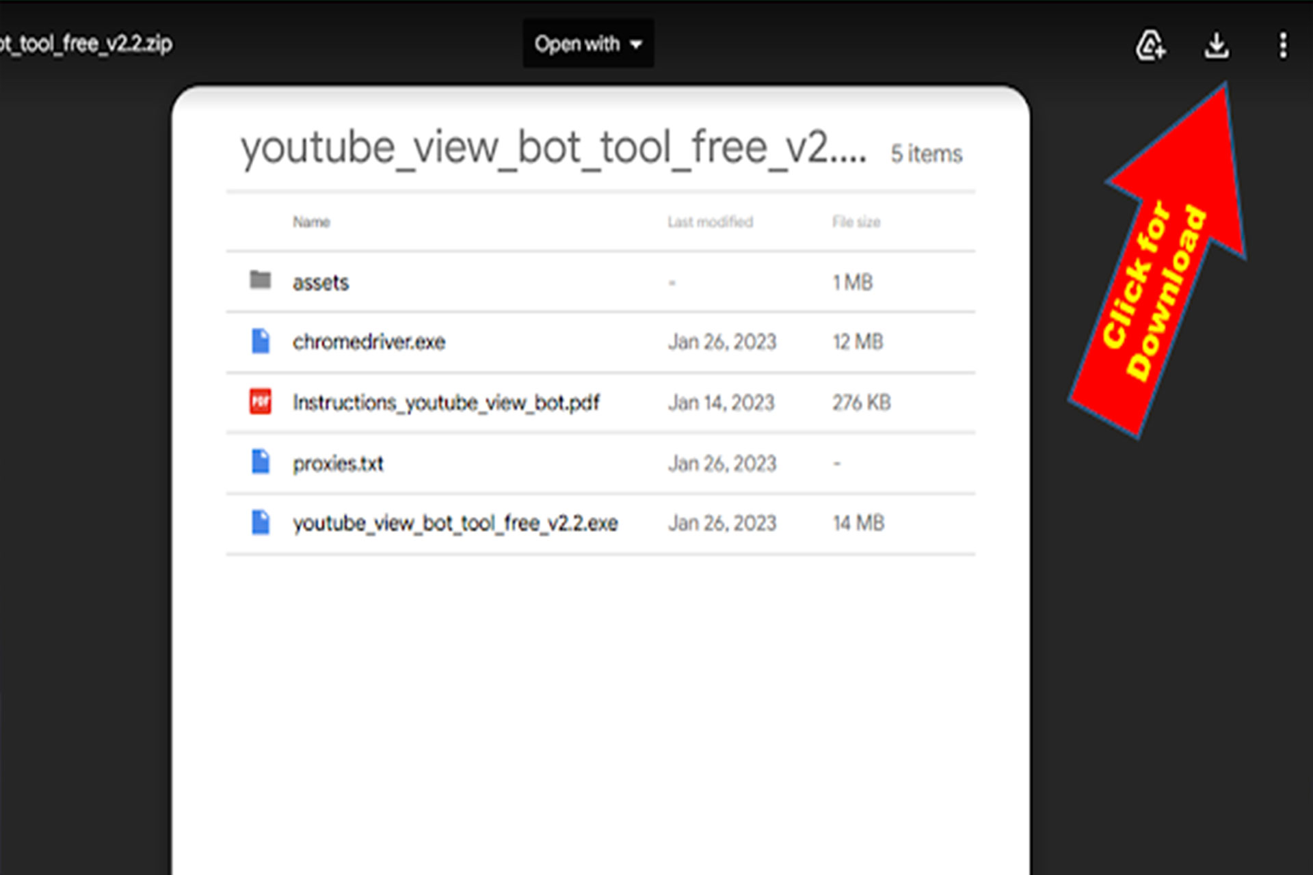The image size is (1313, 875).
Task: Click the chromedriver.exe file icon
Action: coord(261,340)
